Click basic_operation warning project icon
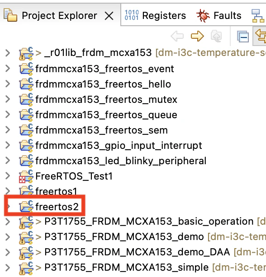This screenshot has height=277, width=266. (x=26, y=222)
